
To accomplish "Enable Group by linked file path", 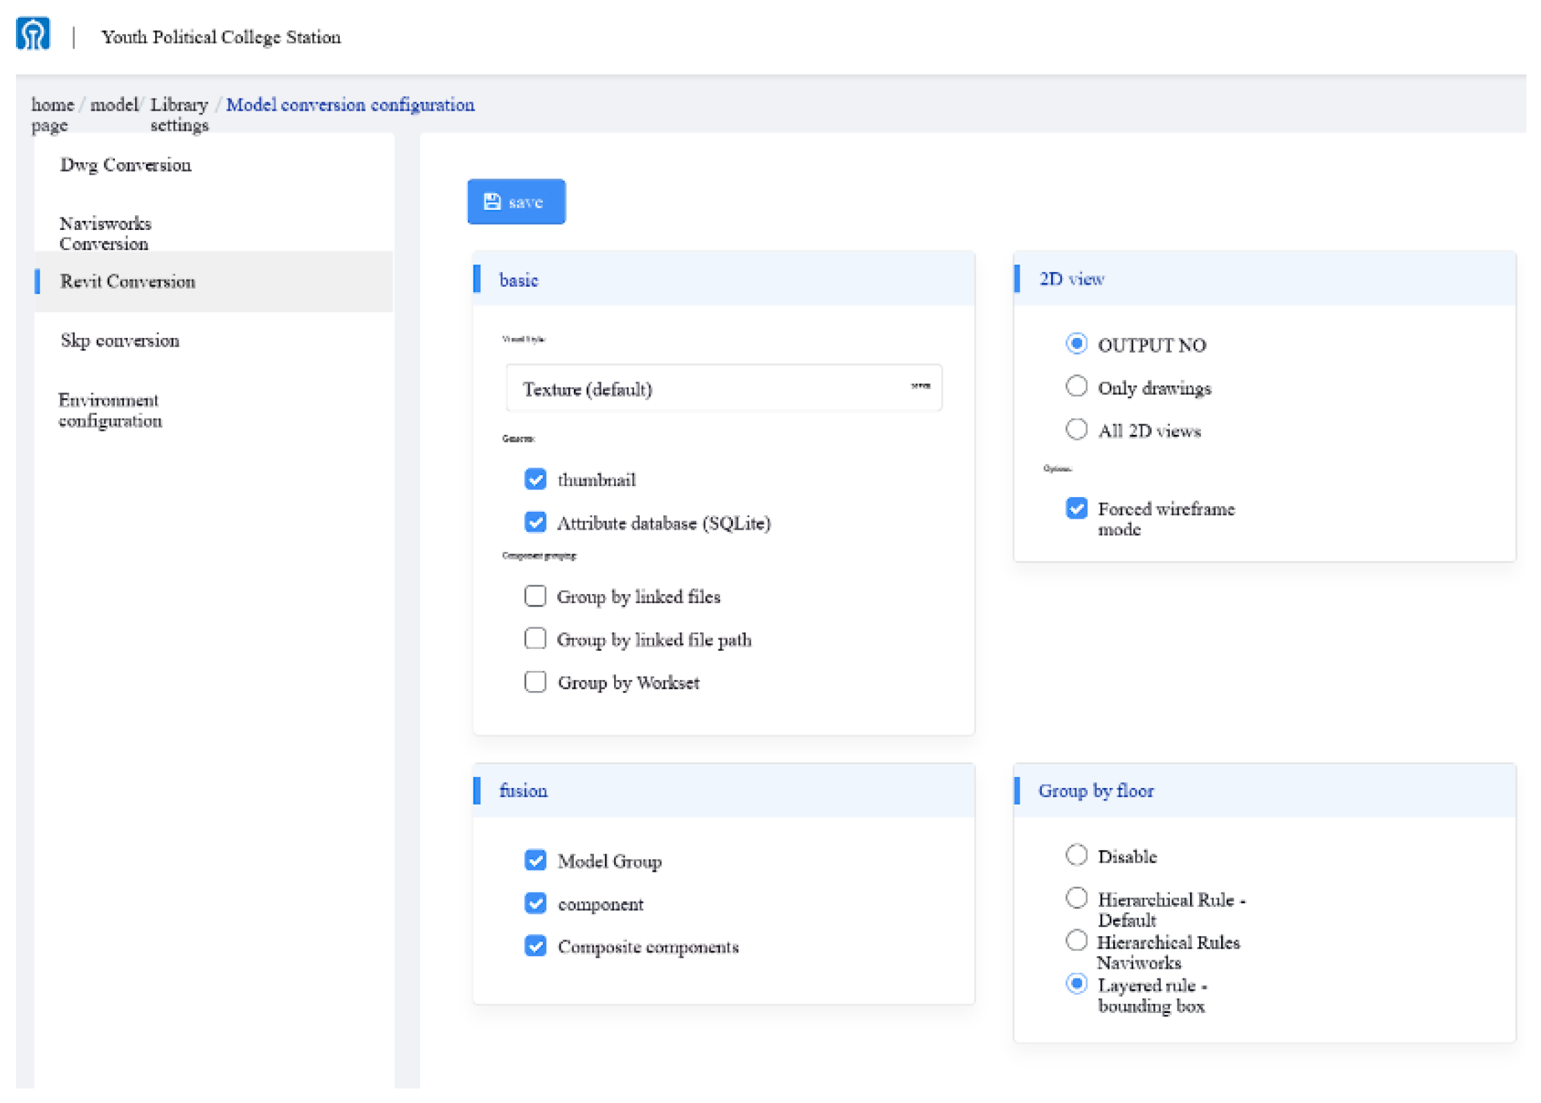I will tap(535, 638).
